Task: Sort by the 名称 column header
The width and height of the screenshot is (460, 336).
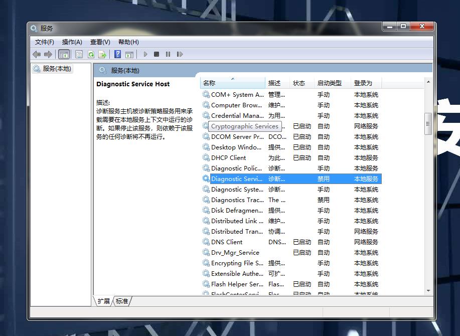Action: coord(233,83)
